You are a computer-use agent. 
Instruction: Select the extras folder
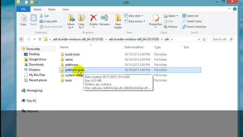click(69, 59)
